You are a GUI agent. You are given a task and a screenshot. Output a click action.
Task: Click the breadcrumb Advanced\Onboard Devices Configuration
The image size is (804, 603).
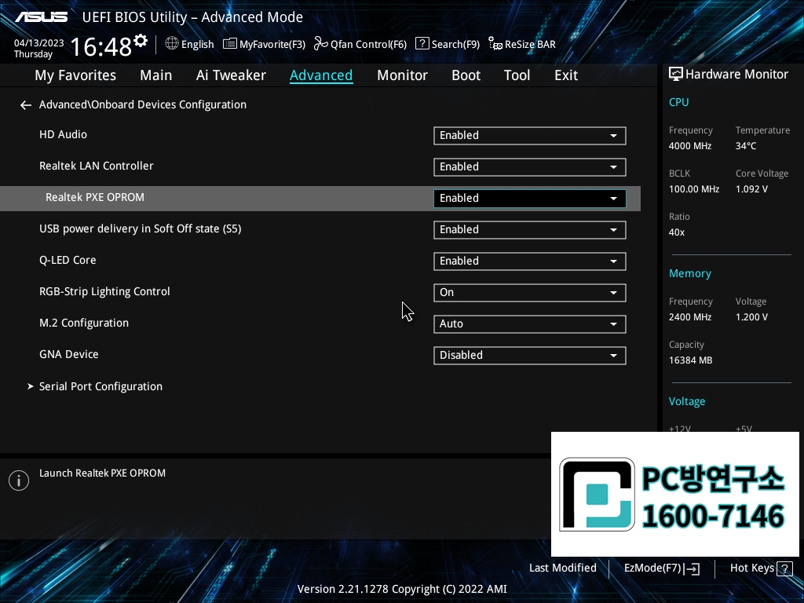[x=143, y=104]
